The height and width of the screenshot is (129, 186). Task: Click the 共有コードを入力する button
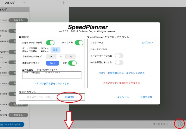(x=12, y=124)
